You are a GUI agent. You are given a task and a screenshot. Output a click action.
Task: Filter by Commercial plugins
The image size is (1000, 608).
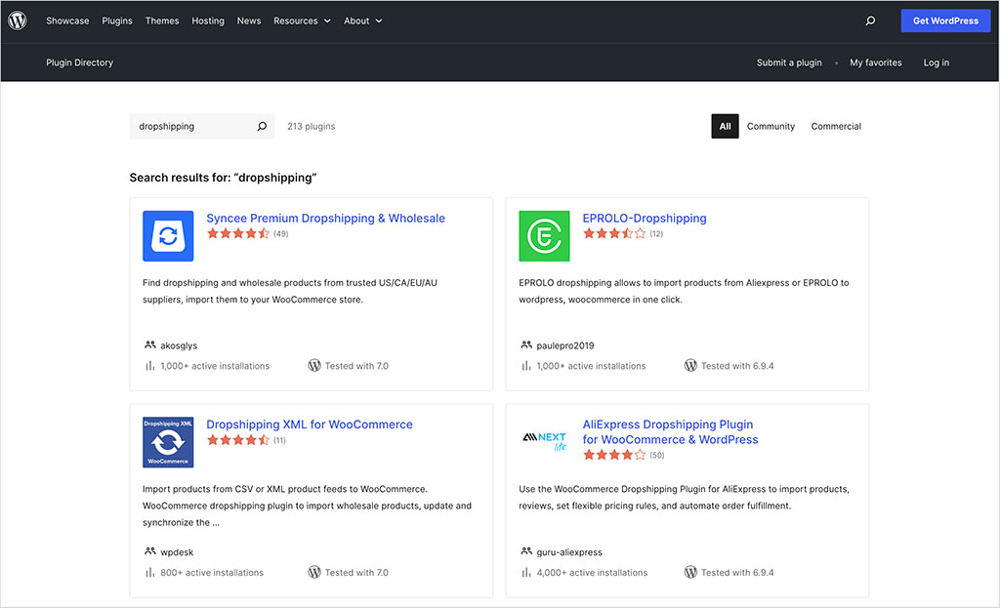(x=836, y=126)
